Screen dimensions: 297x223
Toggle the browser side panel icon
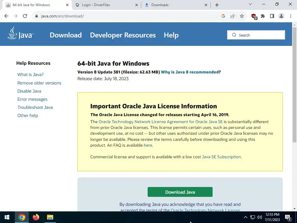click(272, 16)
